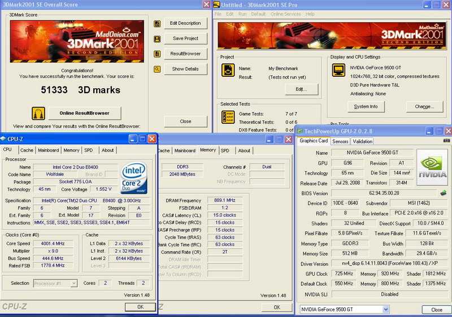The width and height of the screenshot is (452, 317).
Task: Click OK in the rear CPU-Z Memory window
Action: pyautogui.click(x=277, y=307)
